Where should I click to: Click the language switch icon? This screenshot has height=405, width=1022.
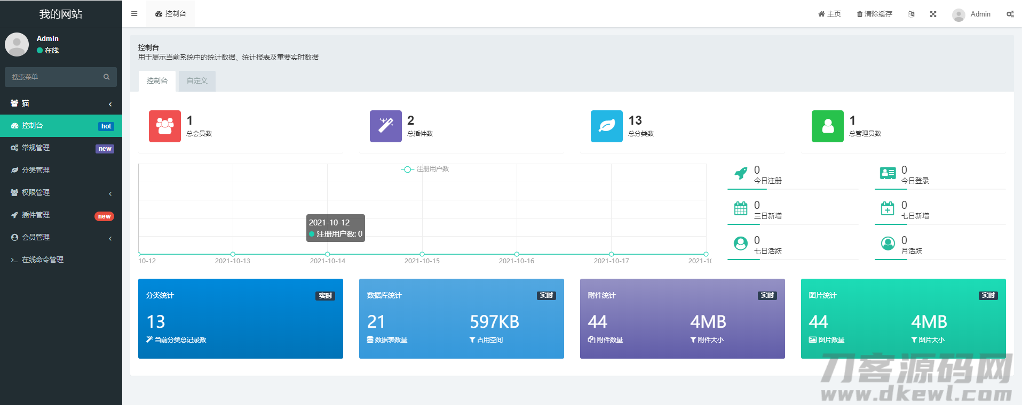coord(912,14)
